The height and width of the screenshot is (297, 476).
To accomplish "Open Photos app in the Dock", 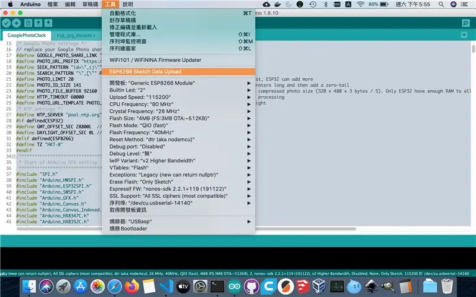I will (98, 286).
